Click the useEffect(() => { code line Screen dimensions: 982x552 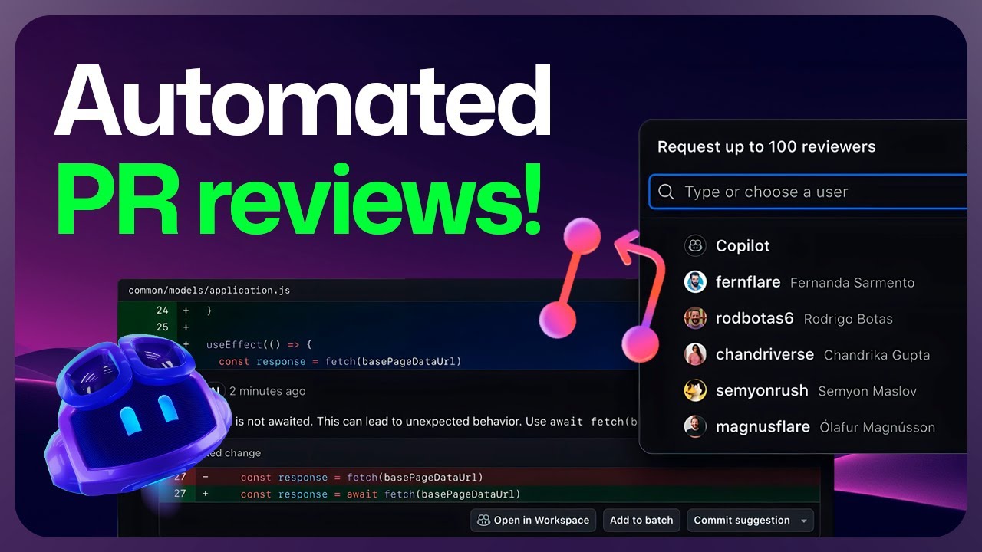click(x=259, y=344)
